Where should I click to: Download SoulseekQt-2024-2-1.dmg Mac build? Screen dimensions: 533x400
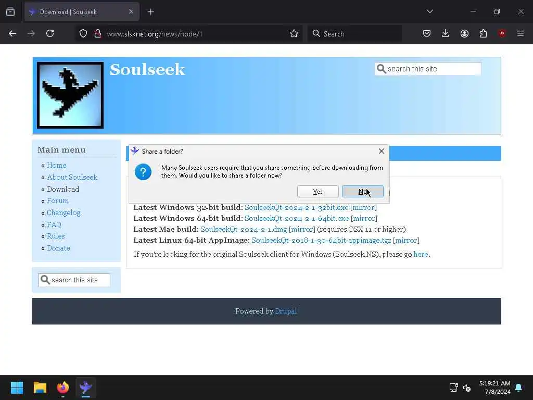(x=244, y=229)
